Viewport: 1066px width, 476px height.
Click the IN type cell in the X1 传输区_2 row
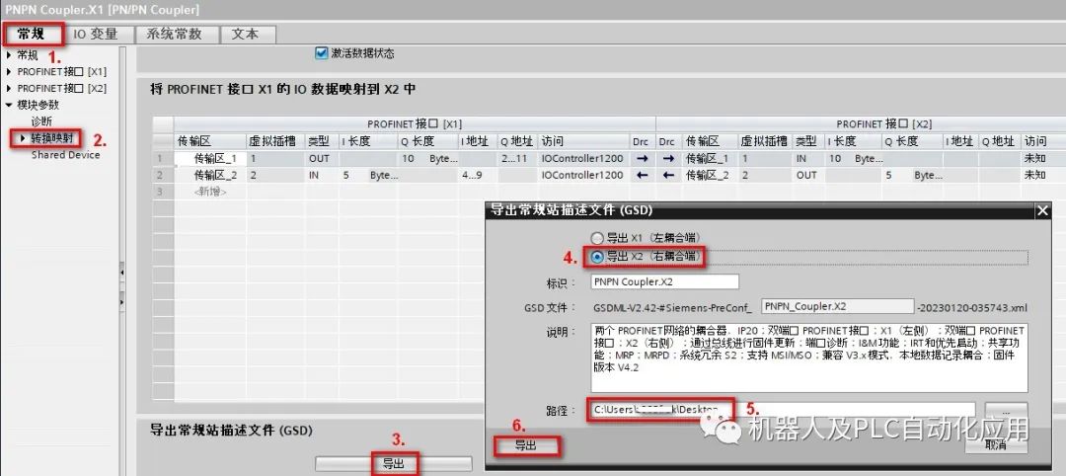(x=322, y=176)
